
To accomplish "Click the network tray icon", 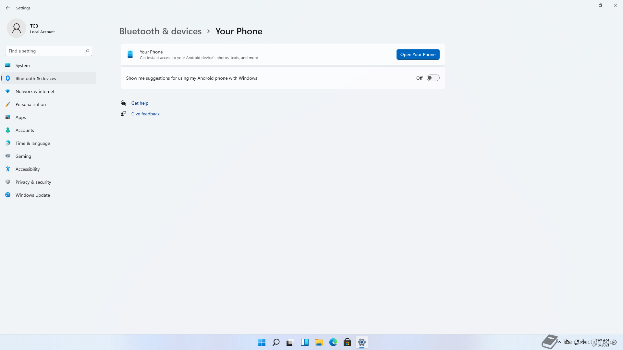I will 576,342.
